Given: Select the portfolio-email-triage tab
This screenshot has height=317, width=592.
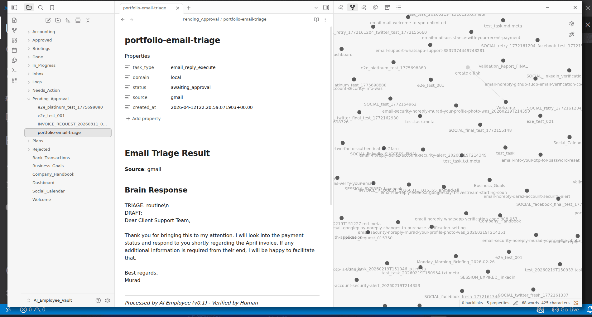Looking at the screenshot, I should click(x=145, y=8).
